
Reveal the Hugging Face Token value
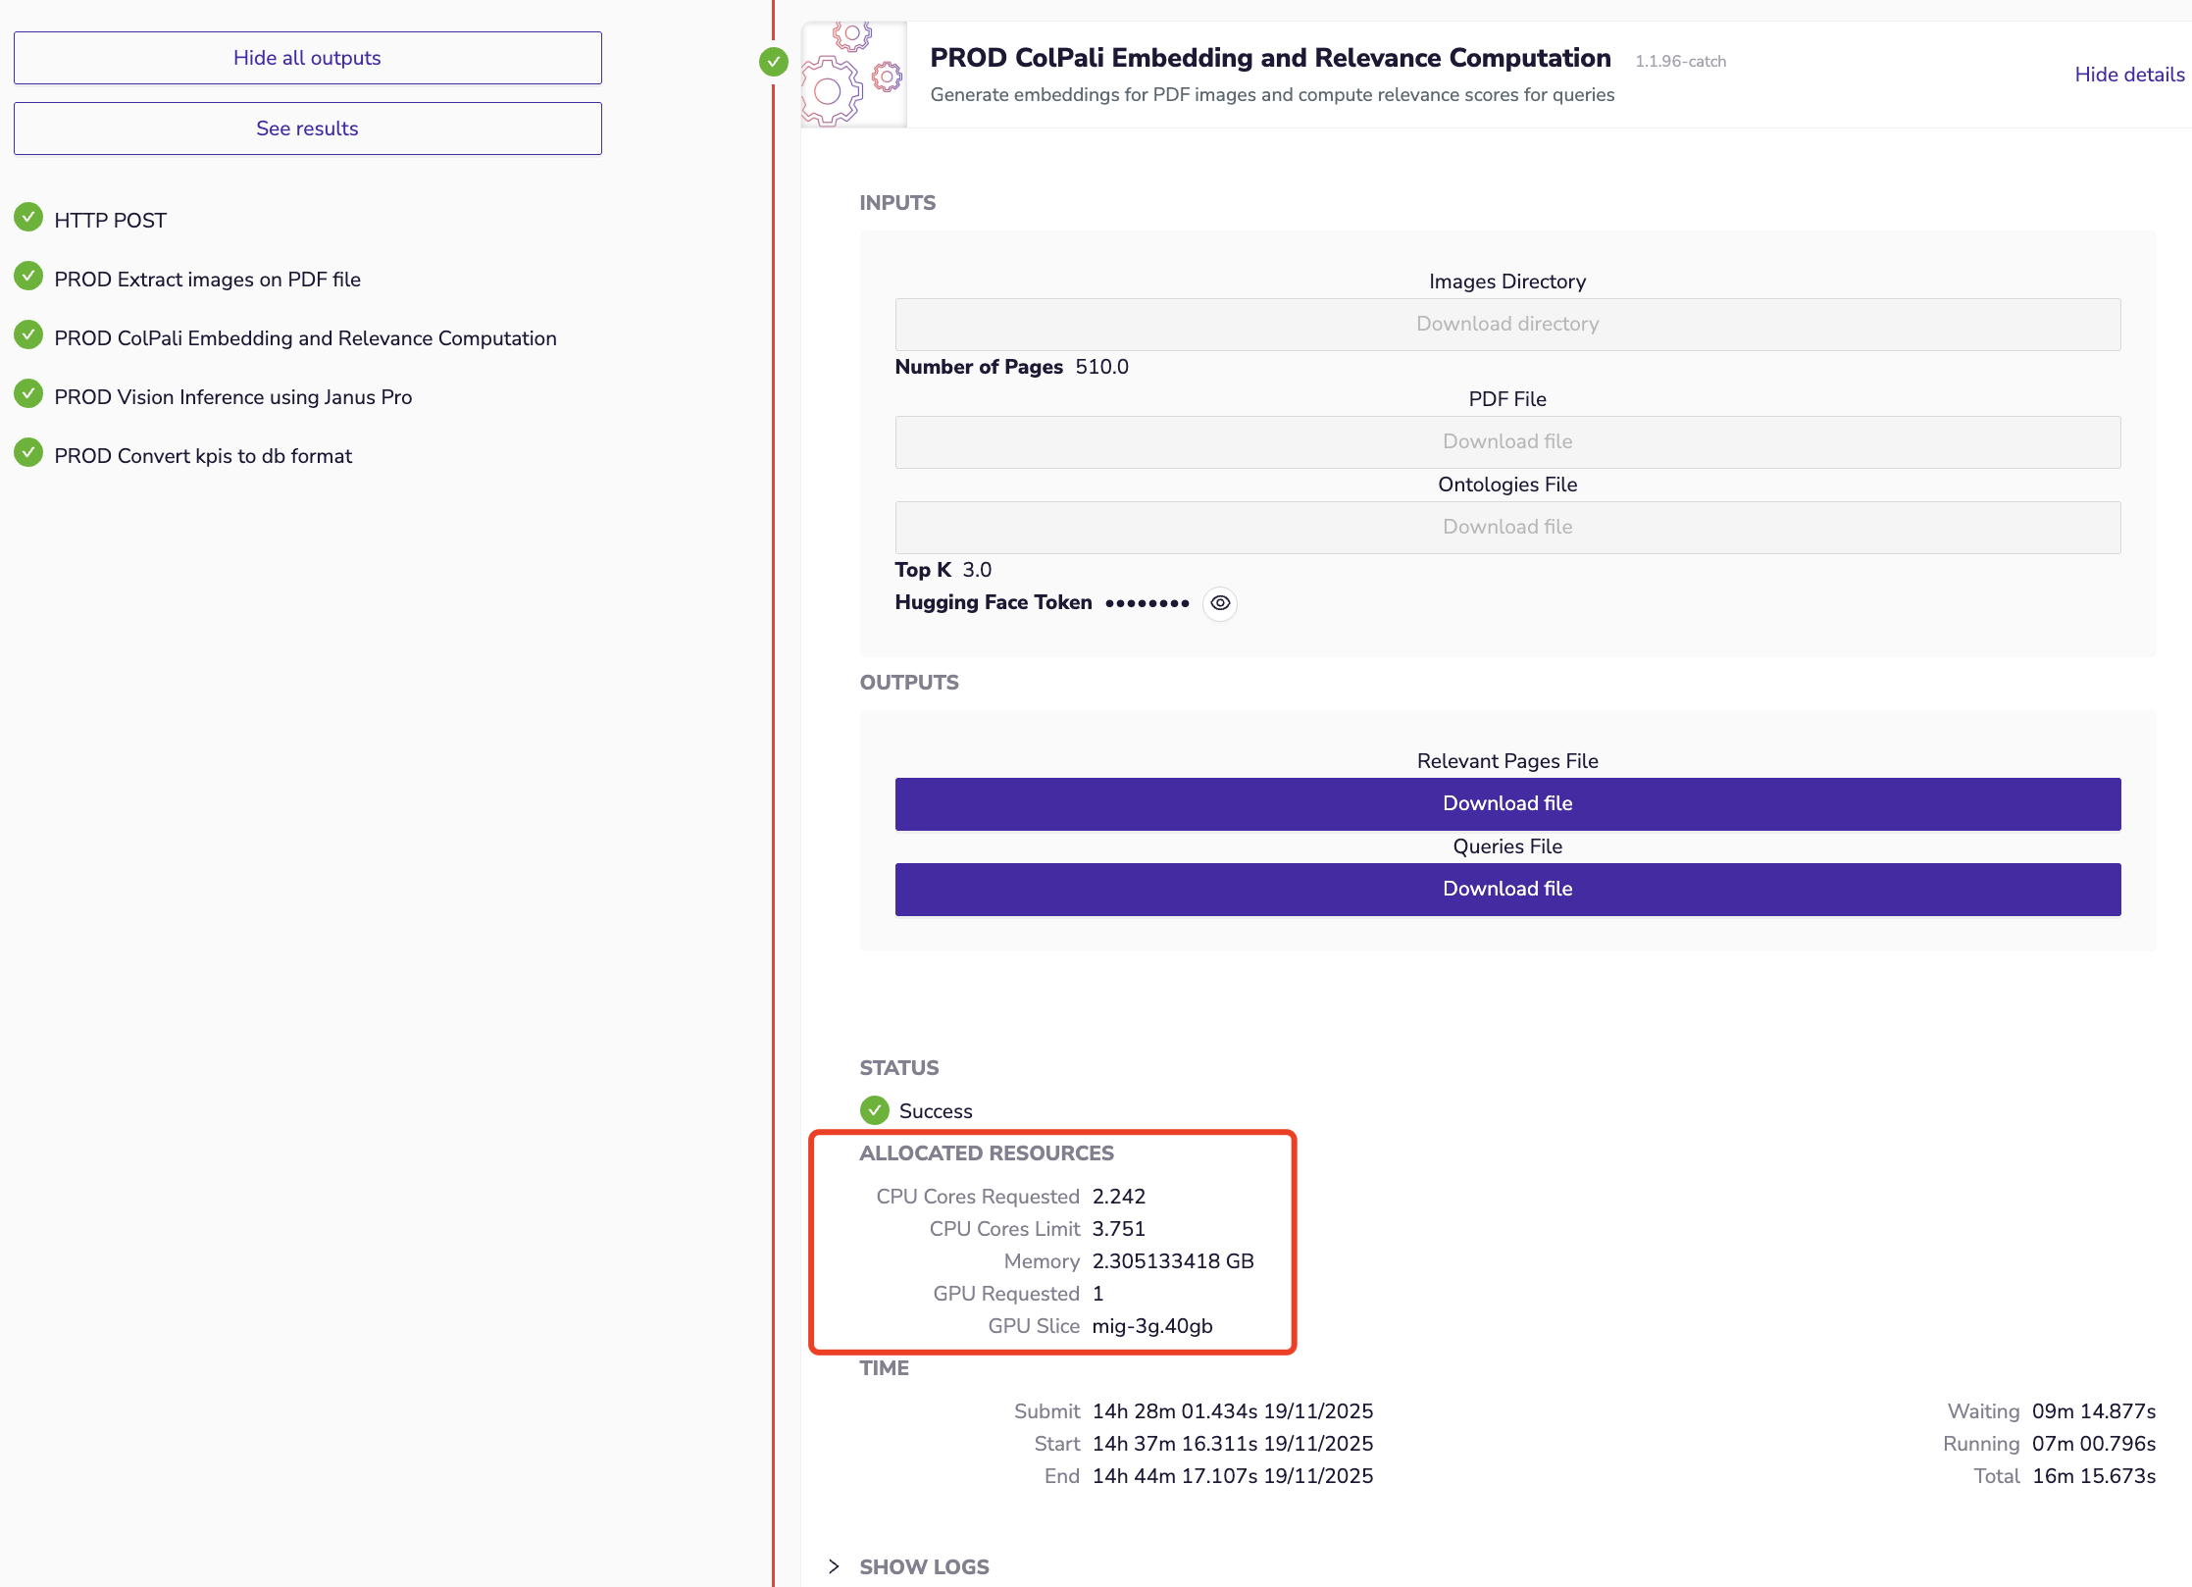1219,603
